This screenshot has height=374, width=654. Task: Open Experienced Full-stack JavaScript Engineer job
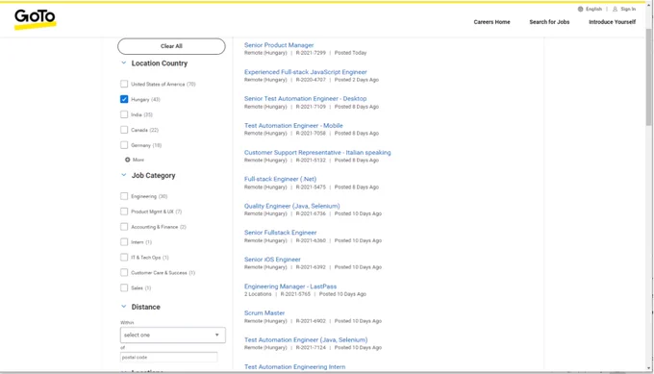pos(305,72)
